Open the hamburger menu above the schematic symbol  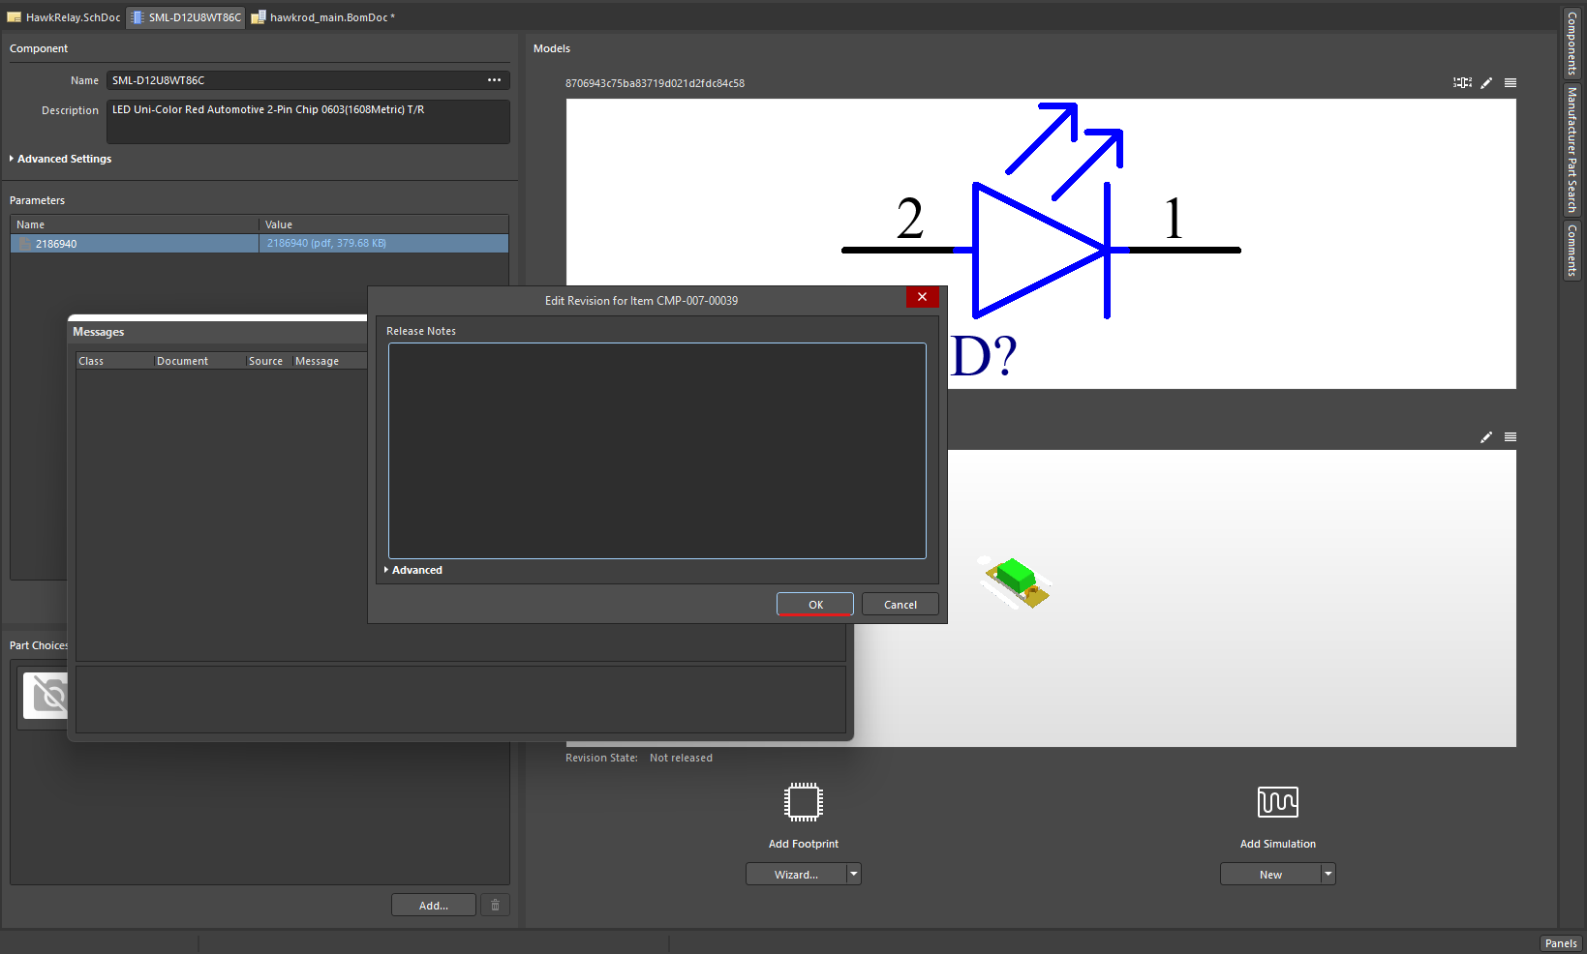pos(1511,83)
